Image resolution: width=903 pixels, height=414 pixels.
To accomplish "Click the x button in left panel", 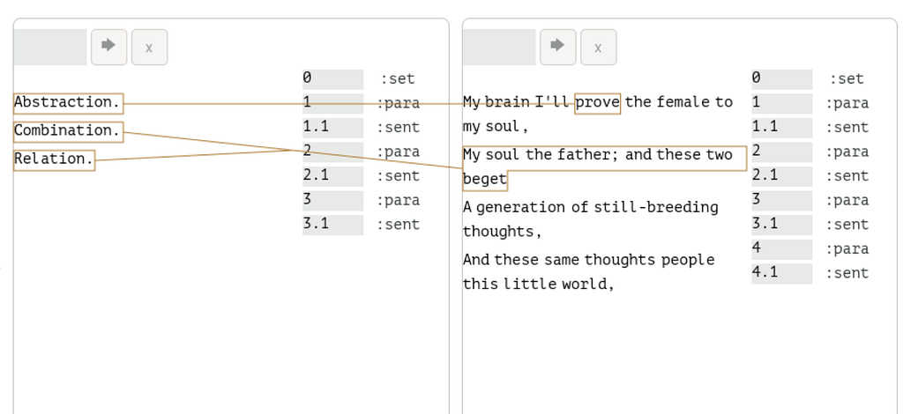I will pos(150,48).
